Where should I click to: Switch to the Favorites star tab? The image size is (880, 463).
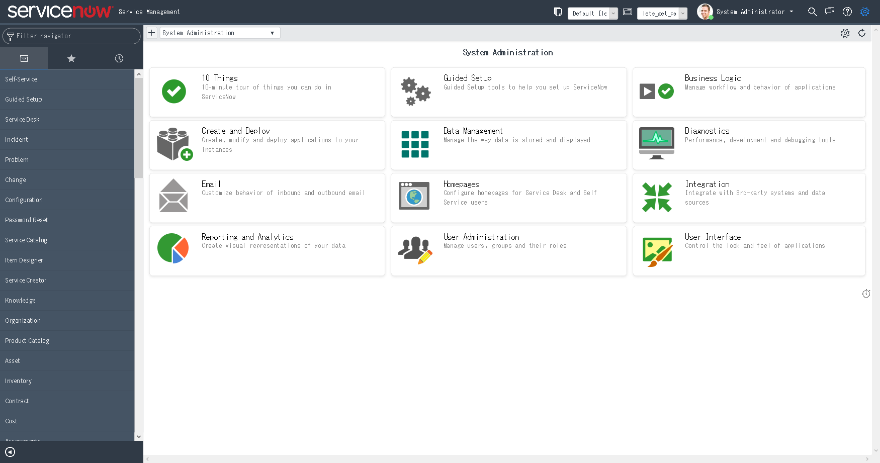(71, 58)
